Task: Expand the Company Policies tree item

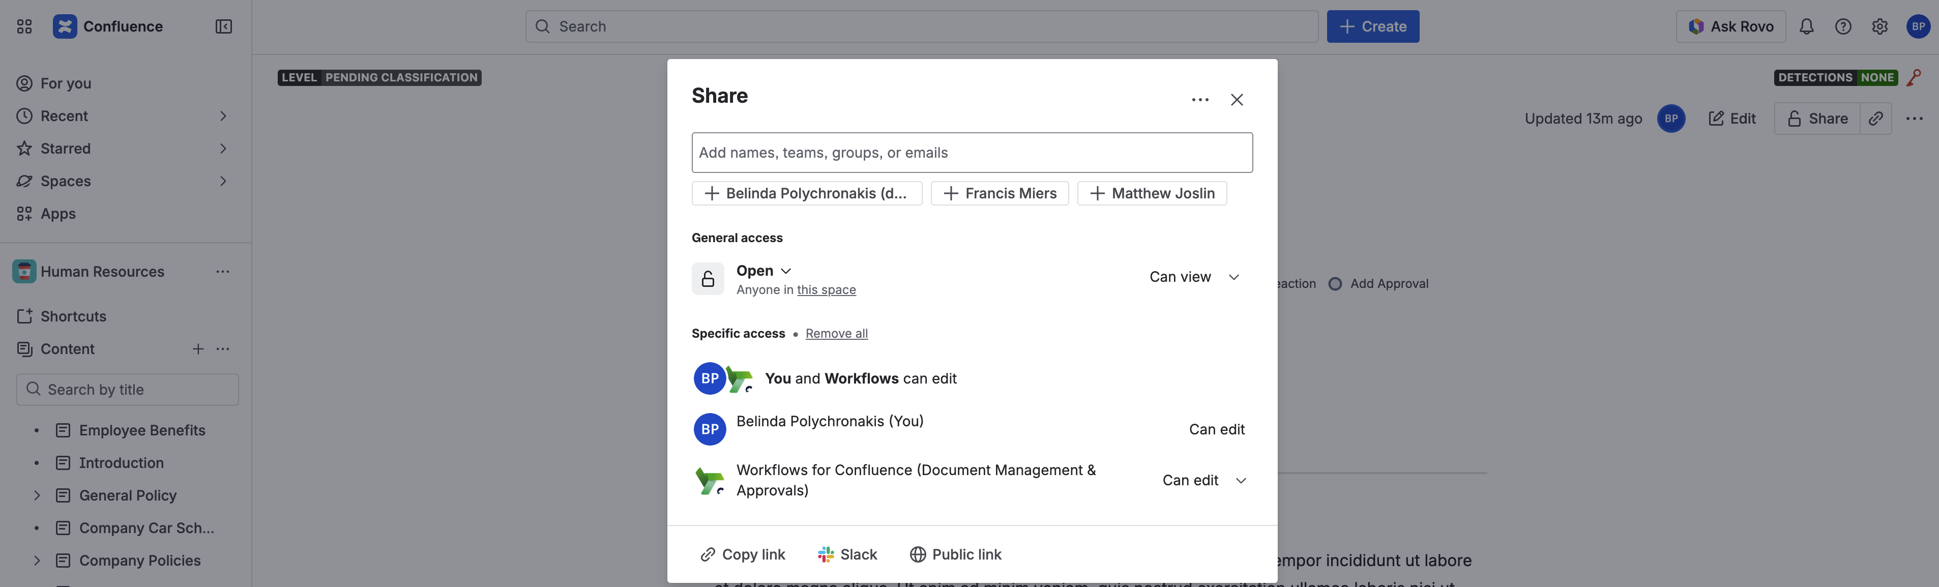Action: [x=37, y=561]
